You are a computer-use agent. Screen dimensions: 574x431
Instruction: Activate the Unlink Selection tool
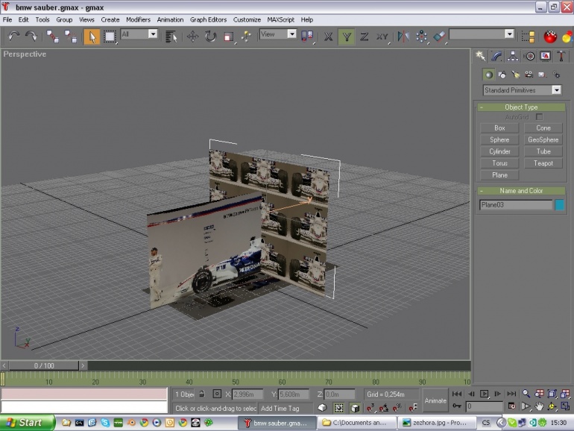pyautogui.click(x=70, y=37)
